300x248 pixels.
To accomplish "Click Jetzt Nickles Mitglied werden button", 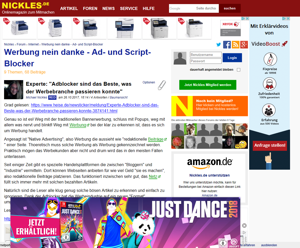I will click(x=208, y=85).
